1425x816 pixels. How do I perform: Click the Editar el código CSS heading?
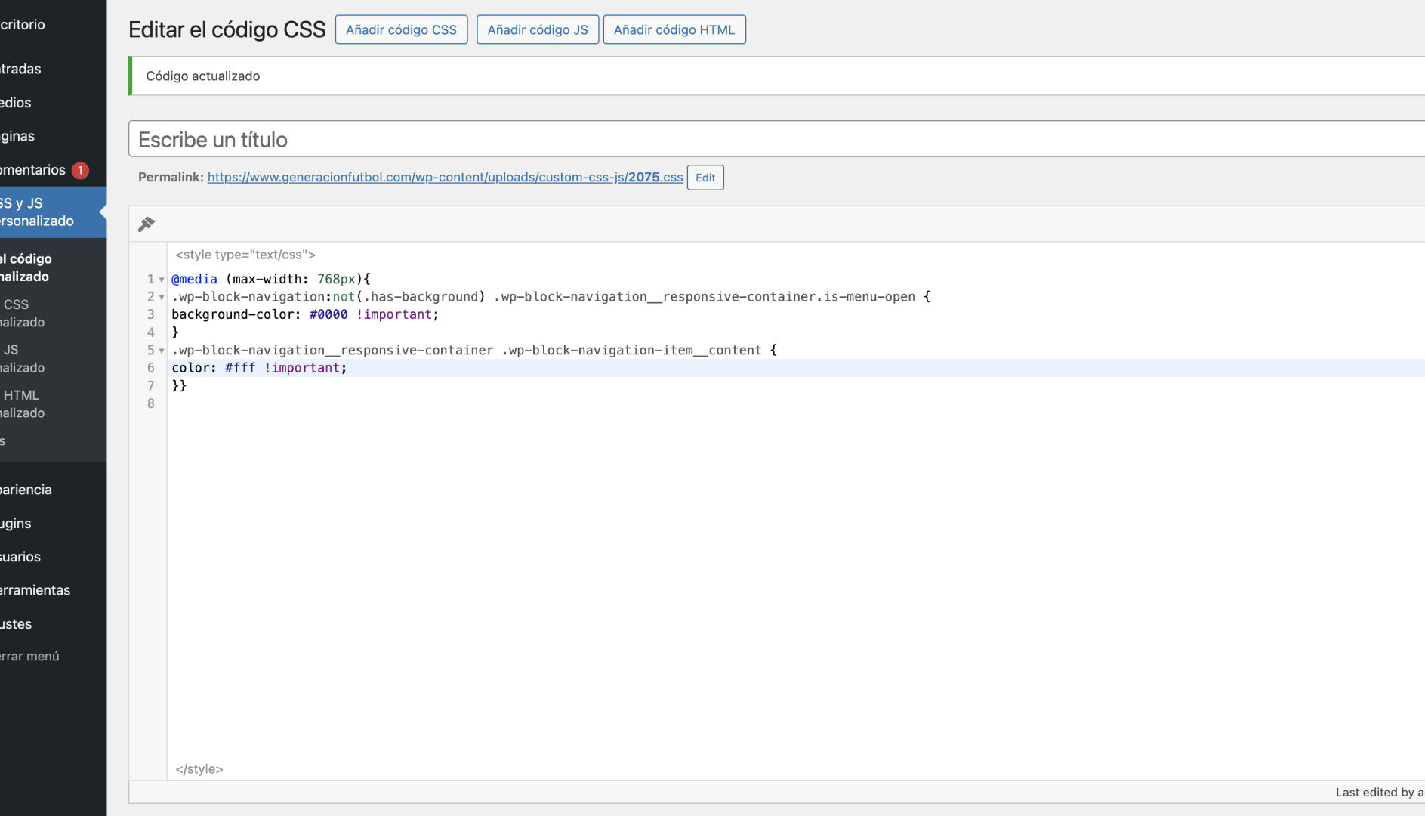click(x=227, y=29)
